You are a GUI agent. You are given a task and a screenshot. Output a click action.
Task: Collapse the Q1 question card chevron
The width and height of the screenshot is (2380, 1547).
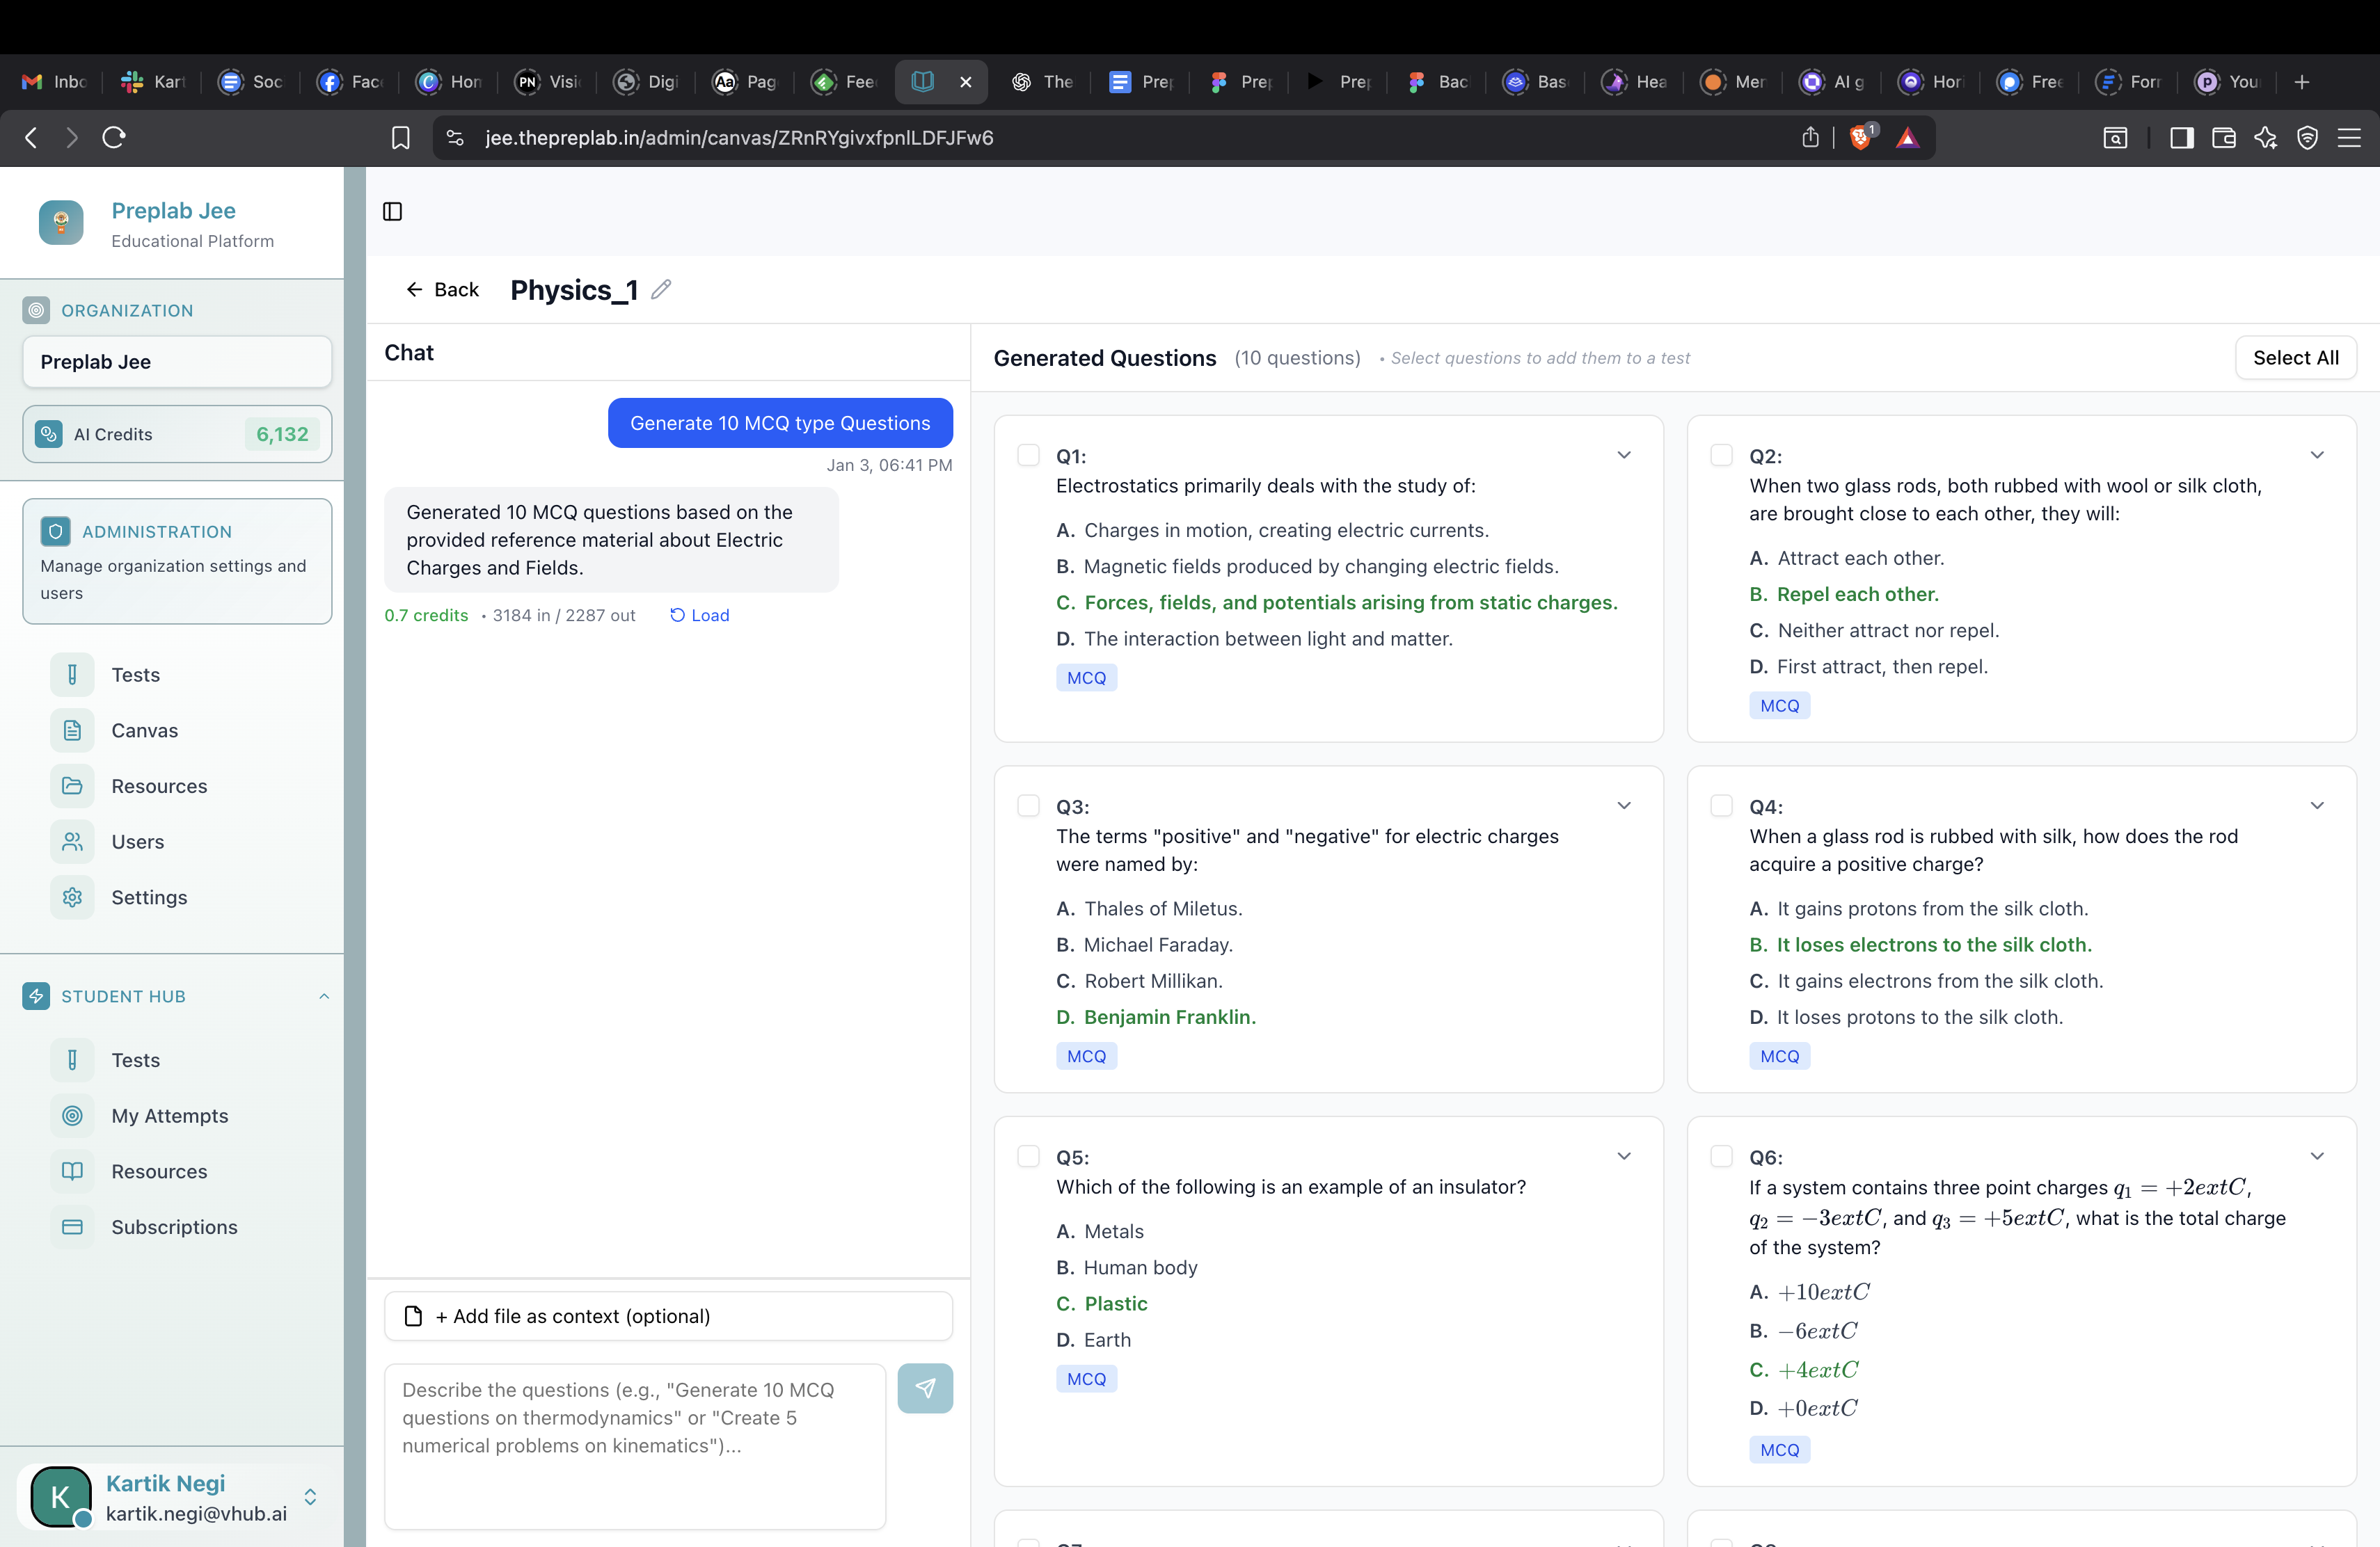click(x=1624, y=455)
